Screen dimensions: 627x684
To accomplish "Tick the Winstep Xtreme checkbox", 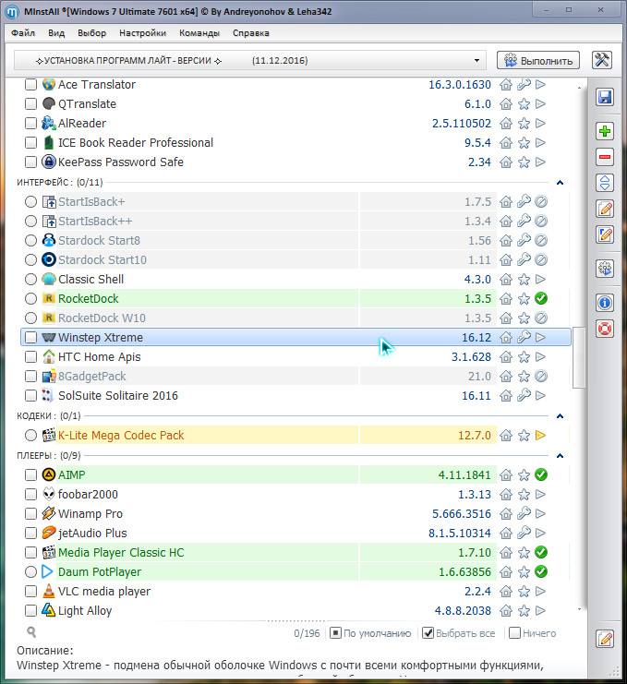I will [x=30, y=337].
